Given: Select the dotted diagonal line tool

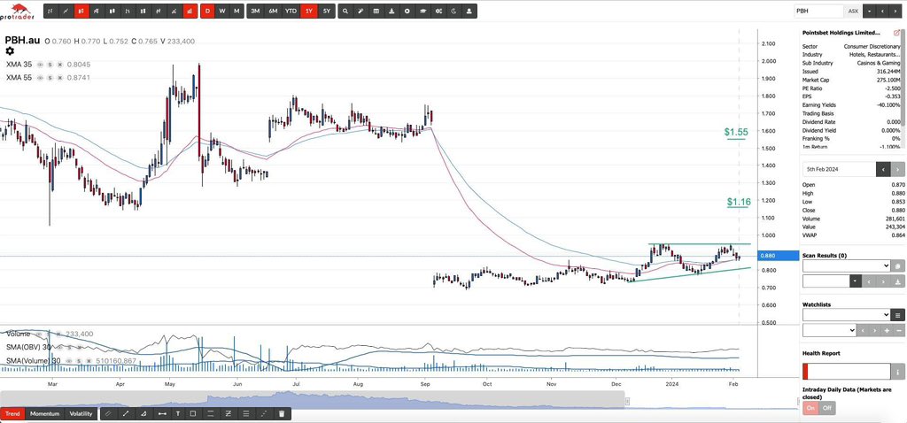Looking at the screenshot, I should tap(264, 414).
